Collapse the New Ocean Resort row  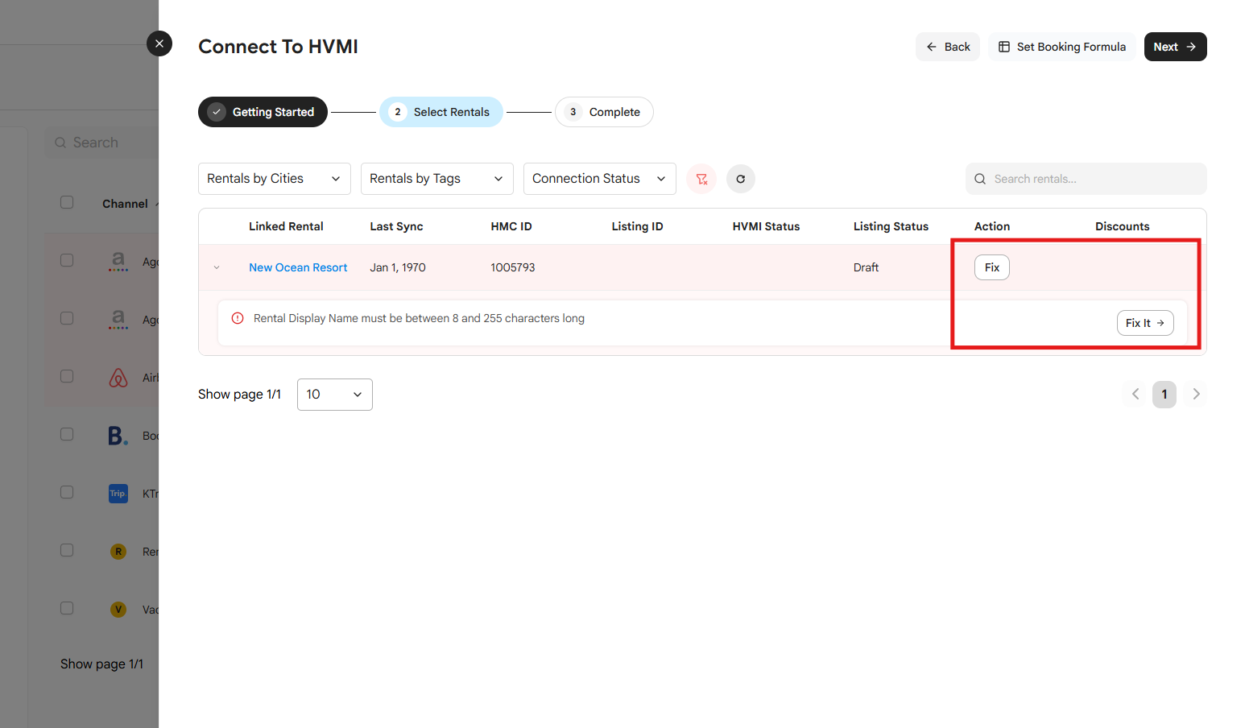pyautogui.click(x=217, y=267)
